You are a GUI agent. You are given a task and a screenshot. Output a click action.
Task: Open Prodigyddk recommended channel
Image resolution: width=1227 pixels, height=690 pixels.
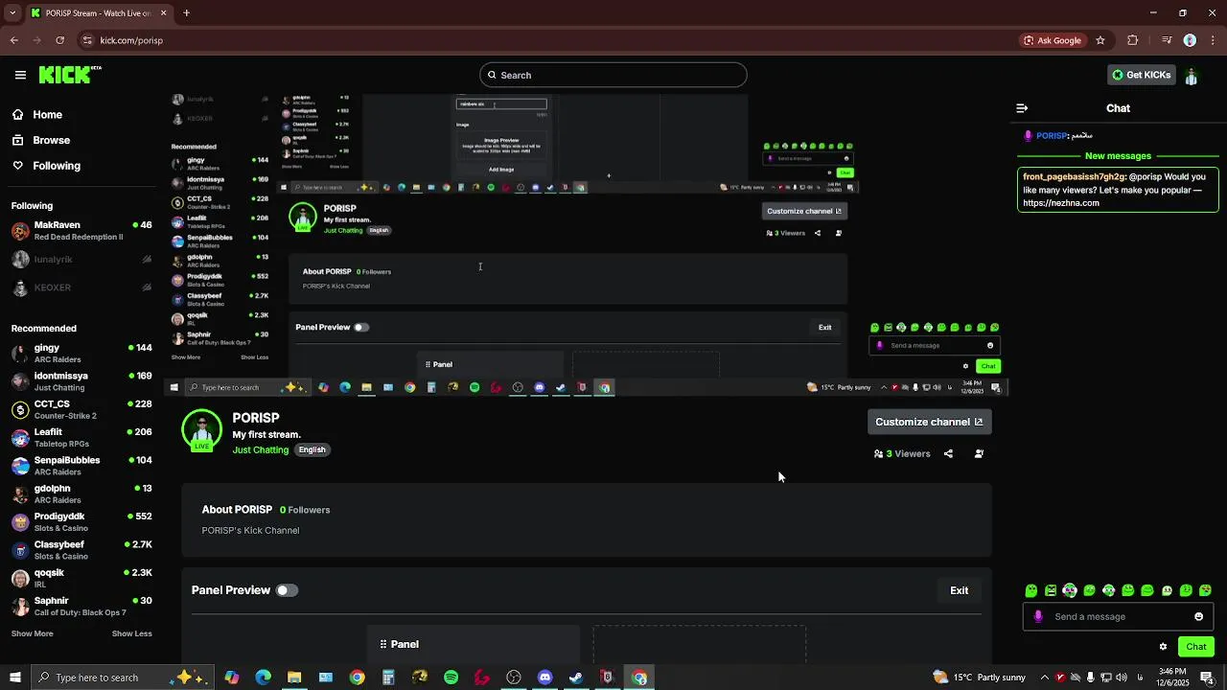pos(81,521)
